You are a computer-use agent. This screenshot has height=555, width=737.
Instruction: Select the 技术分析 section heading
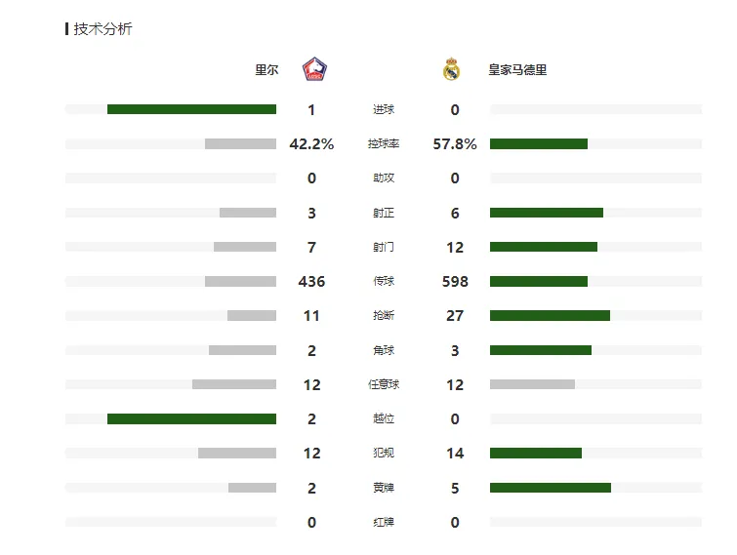coord(102,29)
